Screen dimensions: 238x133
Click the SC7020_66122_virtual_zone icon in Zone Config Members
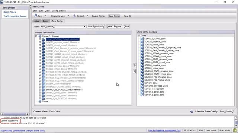[142, 62]
